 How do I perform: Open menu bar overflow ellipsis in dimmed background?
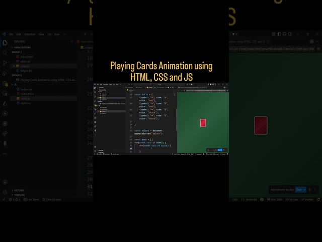65,34
